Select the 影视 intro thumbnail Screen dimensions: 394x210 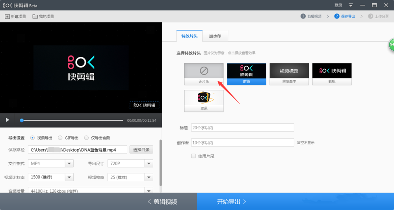click(332, 74)
